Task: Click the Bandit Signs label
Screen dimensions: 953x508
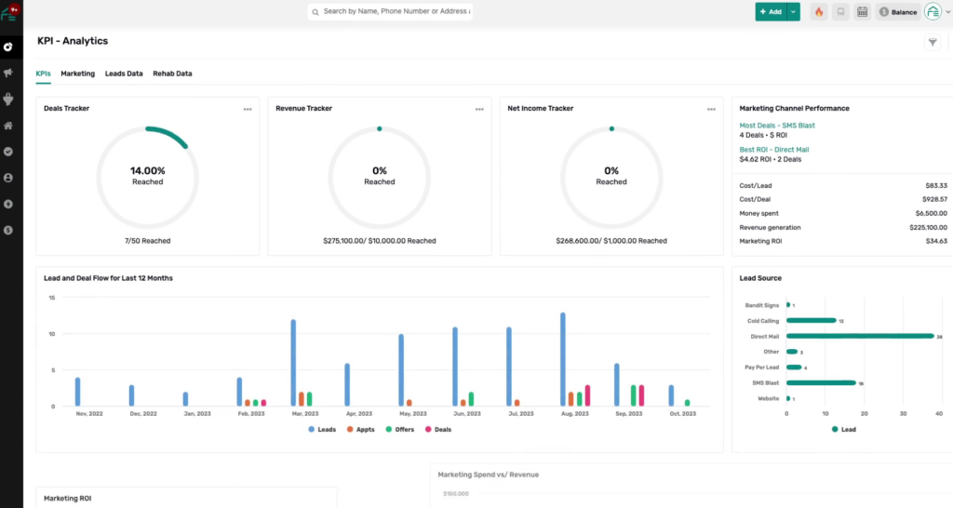Action: [x=761, y=306]
